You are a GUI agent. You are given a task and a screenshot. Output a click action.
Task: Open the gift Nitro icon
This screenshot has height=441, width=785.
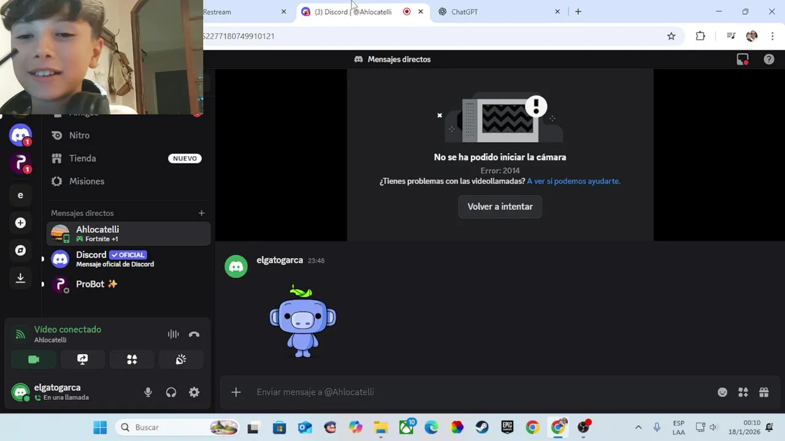tap(764, 393)
